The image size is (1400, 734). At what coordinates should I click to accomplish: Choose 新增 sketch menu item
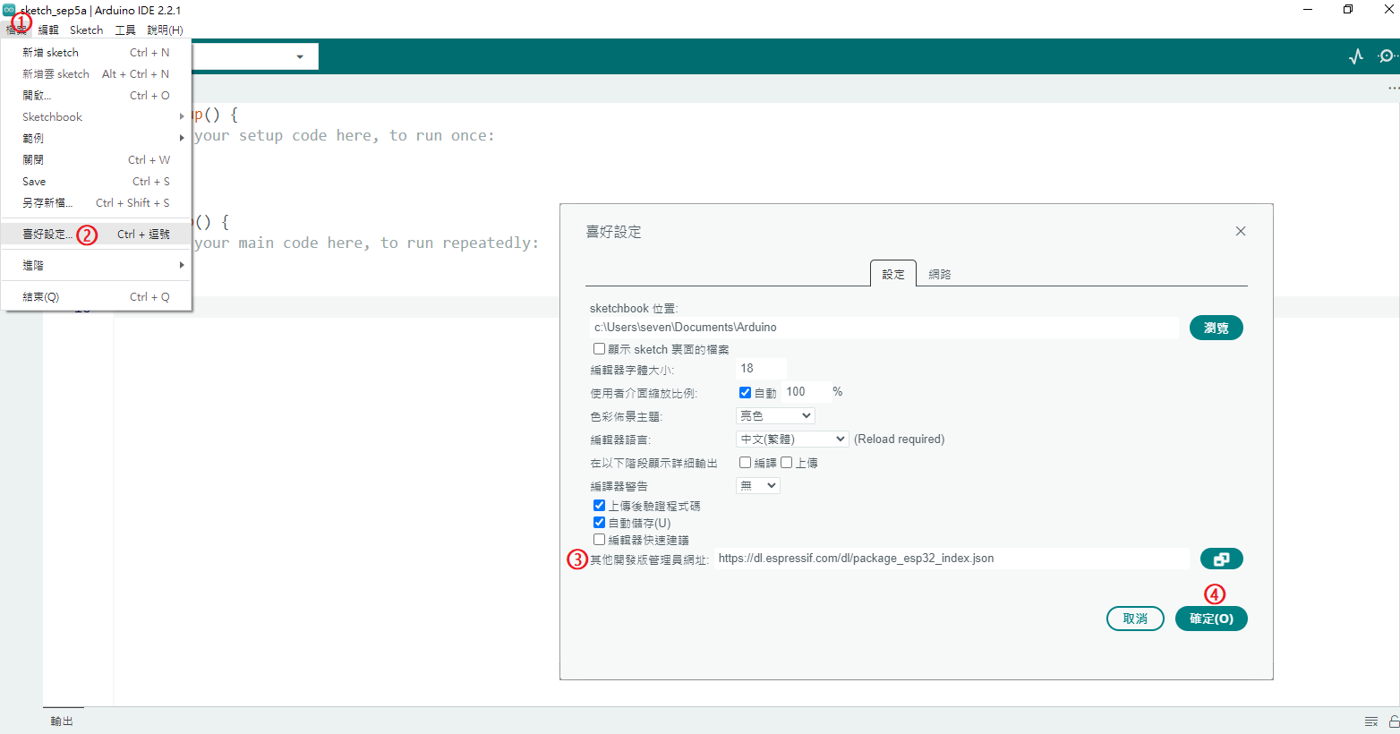pos(97,52)
